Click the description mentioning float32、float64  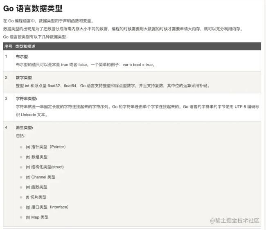pyautogui.click(x=113, y=86)
